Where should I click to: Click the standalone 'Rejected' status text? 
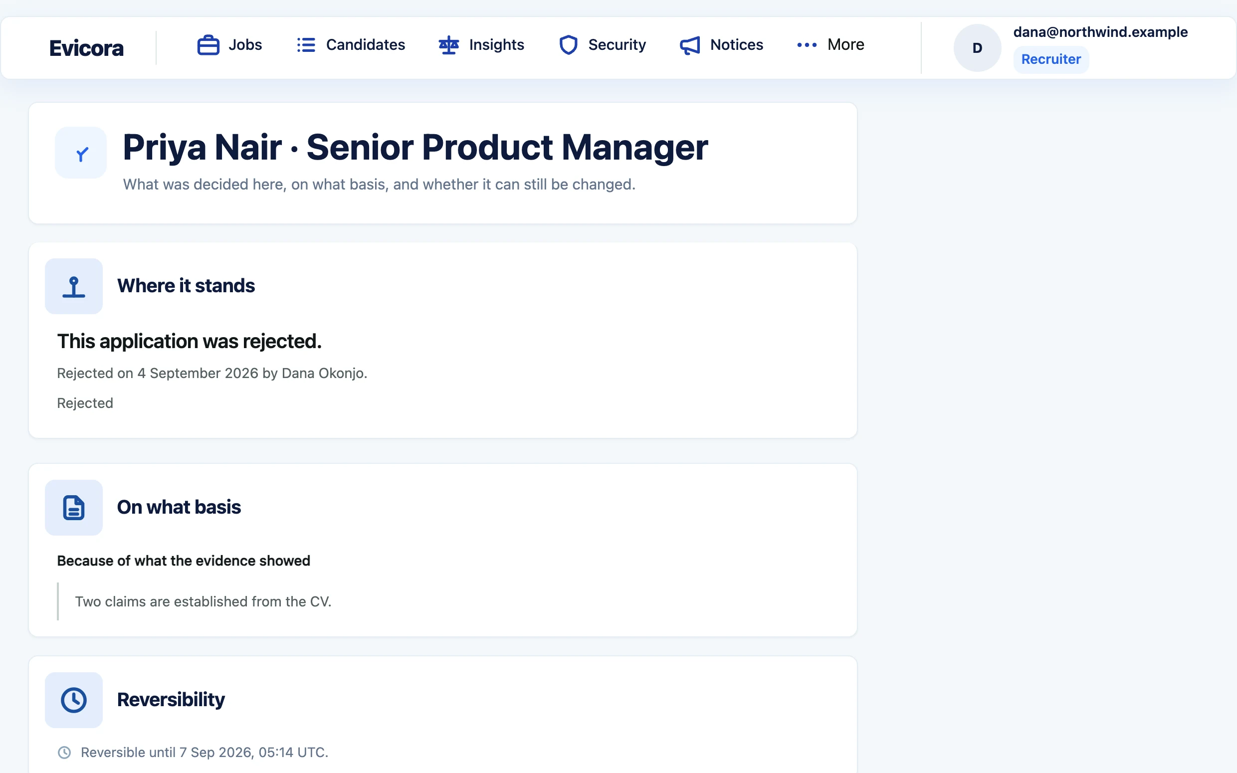(x=85, y=403)
